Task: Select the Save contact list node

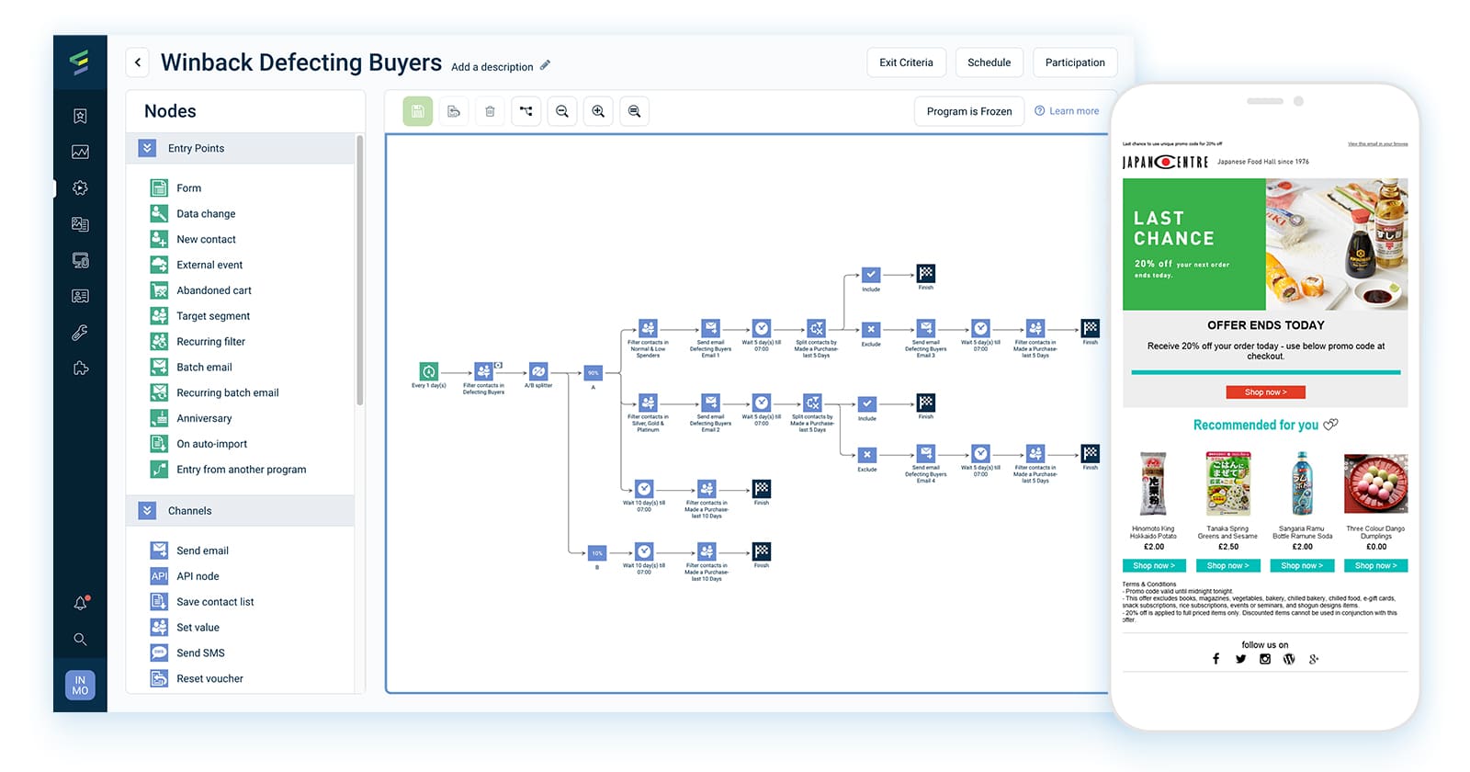Action: click(x=202, y=602)
